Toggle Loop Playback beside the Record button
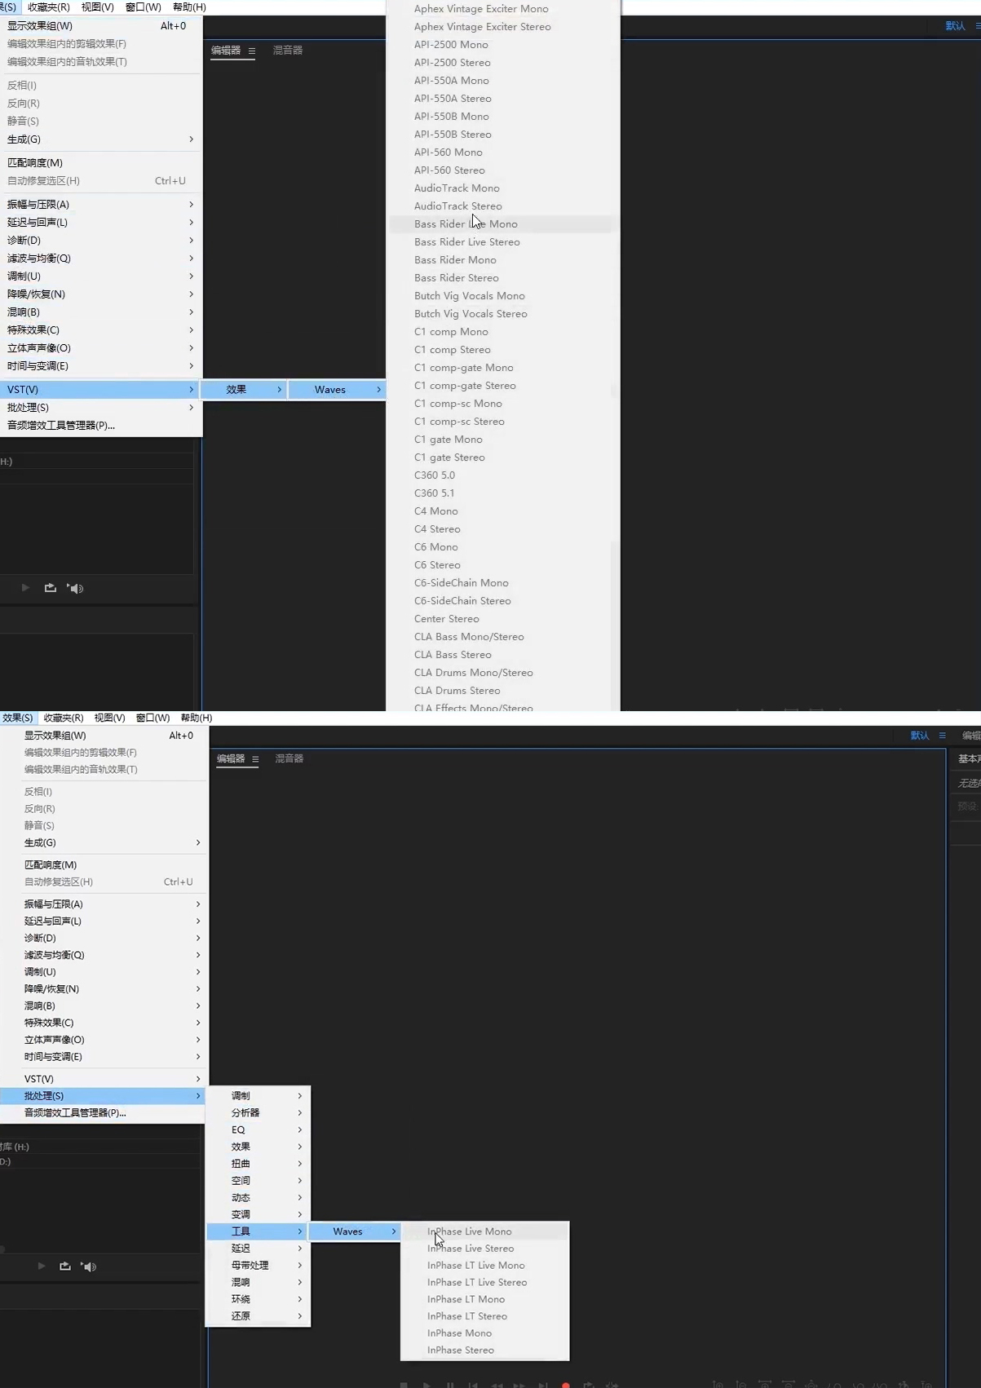Screen dimensions: 981x1388 [x=589, y=1385]
